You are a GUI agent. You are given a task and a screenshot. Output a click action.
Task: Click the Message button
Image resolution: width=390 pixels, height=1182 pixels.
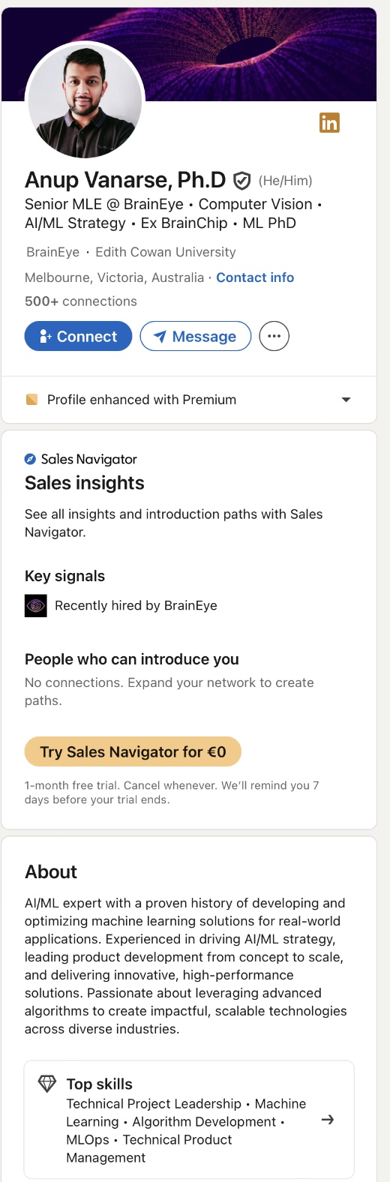tap(196, 336)
